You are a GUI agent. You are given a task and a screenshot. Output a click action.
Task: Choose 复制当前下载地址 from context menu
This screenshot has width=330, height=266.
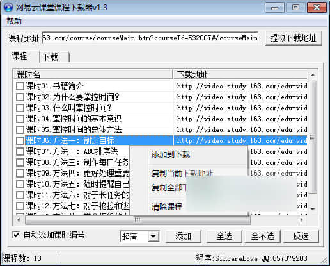182,173
